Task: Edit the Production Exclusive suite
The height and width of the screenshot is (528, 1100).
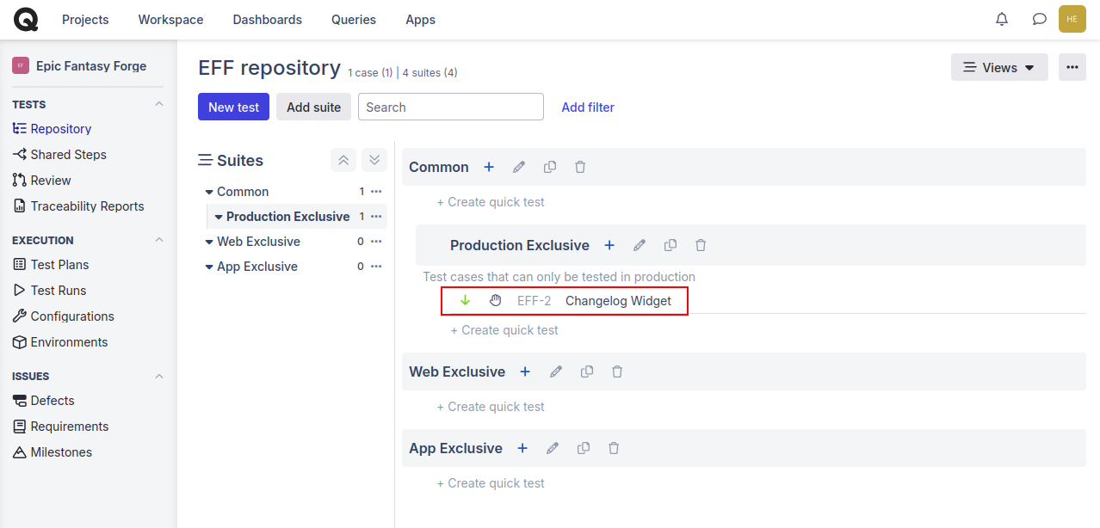Action: pyautogui.click(x=640, y=245)
